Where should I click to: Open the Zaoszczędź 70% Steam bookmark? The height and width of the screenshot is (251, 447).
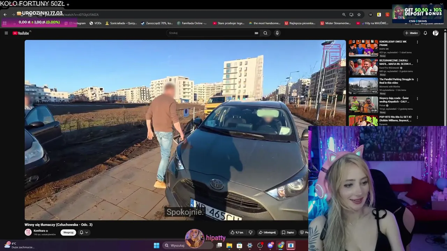tap(157, 23)
